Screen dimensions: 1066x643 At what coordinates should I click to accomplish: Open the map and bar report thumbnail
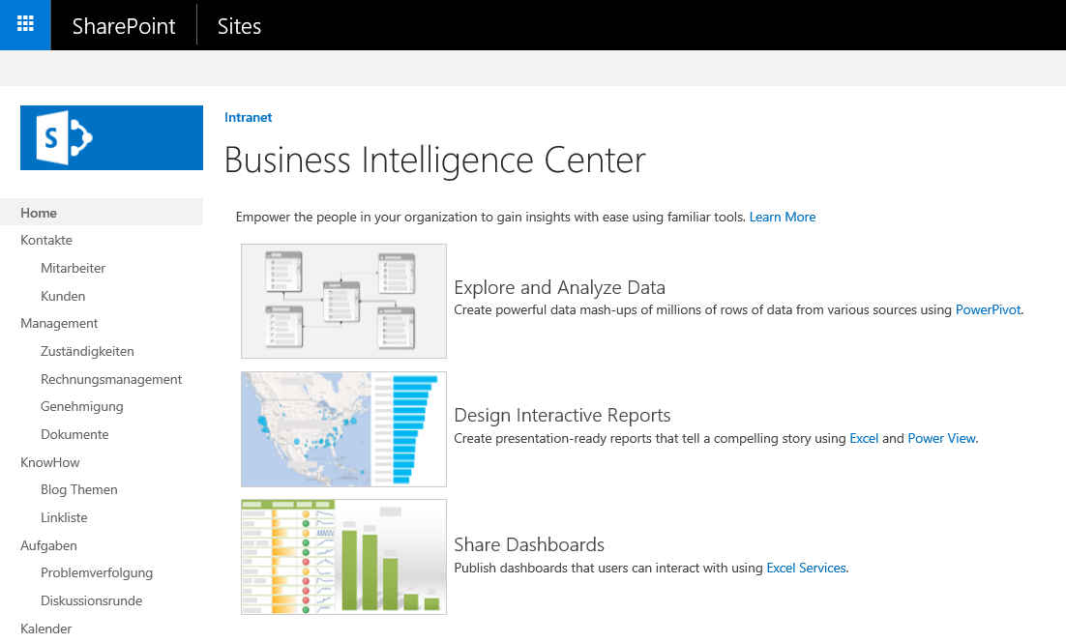[344, 429]
